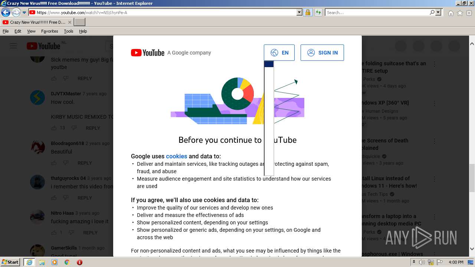Like the Sick memes comment
Screen dimensions: 475x267
54,78
